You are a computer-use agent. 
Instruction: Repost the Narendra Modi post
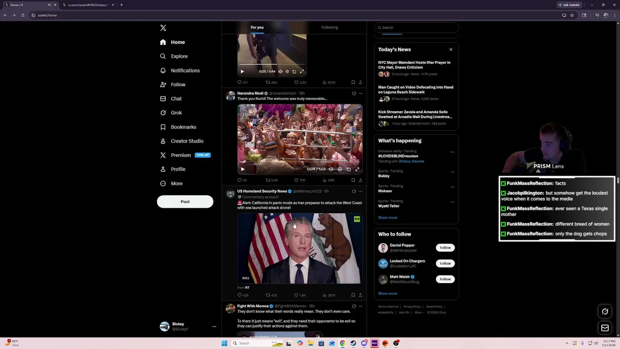272,180
